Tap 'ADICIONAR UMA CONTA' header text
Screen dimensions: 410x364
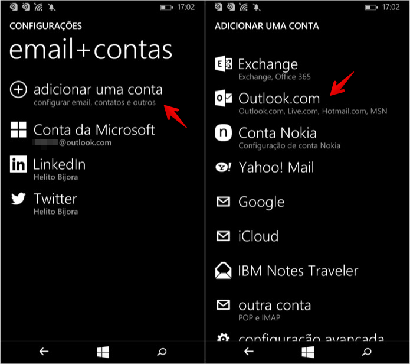click(x=267, y=26)
